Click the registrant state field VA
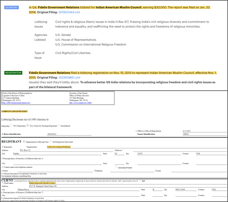The image size is (228, 202). 119,154
